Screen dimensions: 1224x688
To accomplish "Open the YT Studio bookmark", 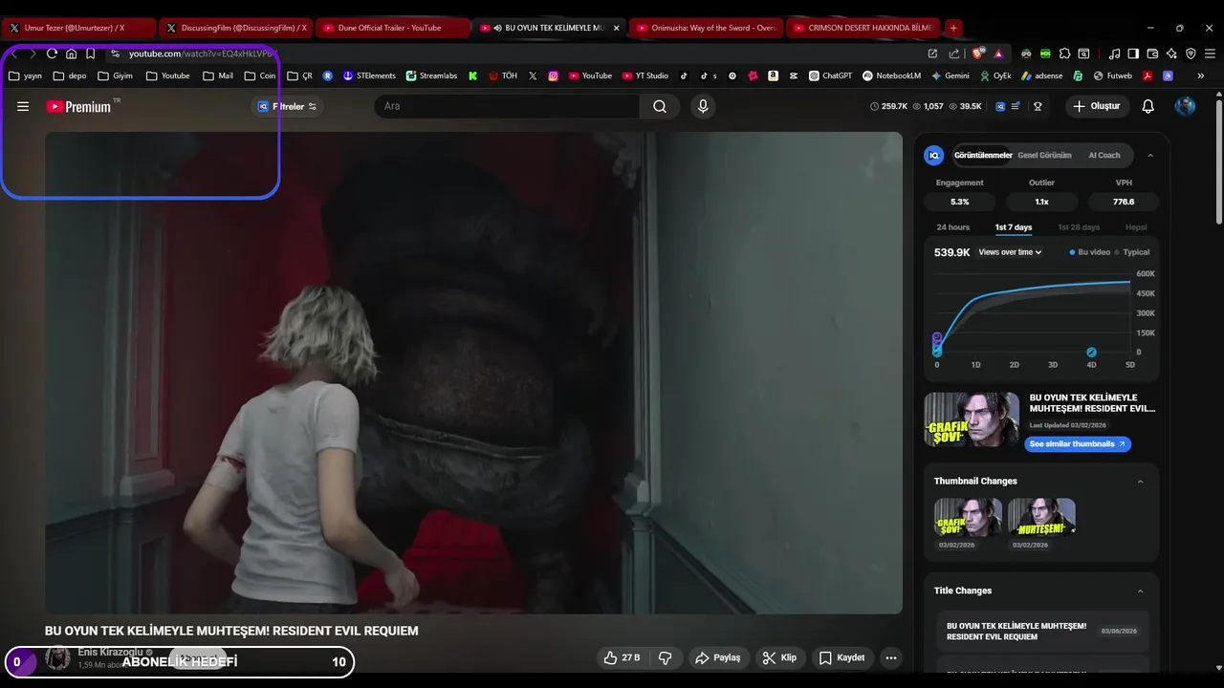I will [x=645, y=75].
